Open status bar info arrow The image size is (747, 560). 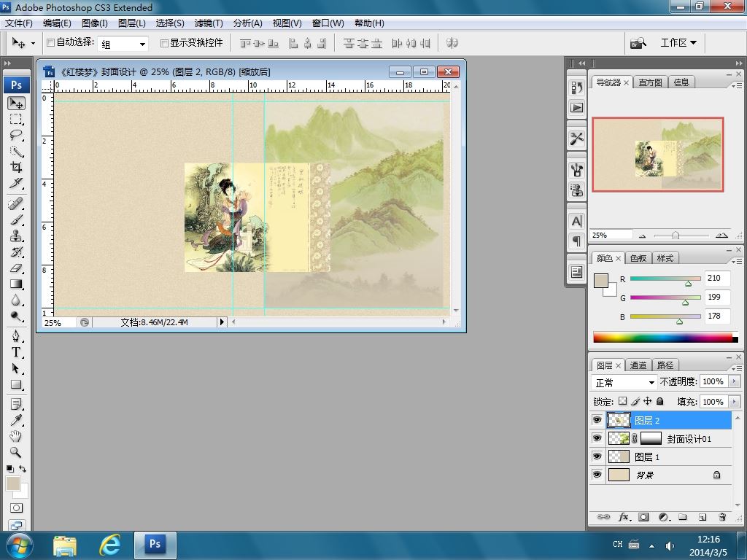pos(222,322)
